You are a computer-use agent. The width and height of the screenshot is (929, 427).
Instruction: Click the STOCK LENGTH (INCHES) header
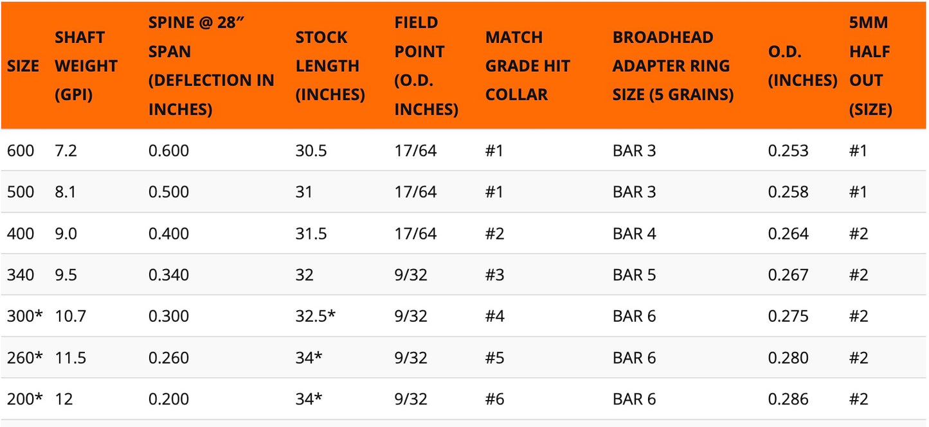click(330, 66)
